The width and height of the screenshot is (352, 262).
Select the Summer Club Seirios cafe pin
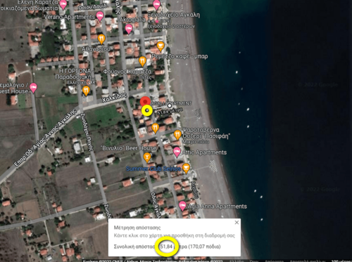pyautogui.click(x=186, y=168)
